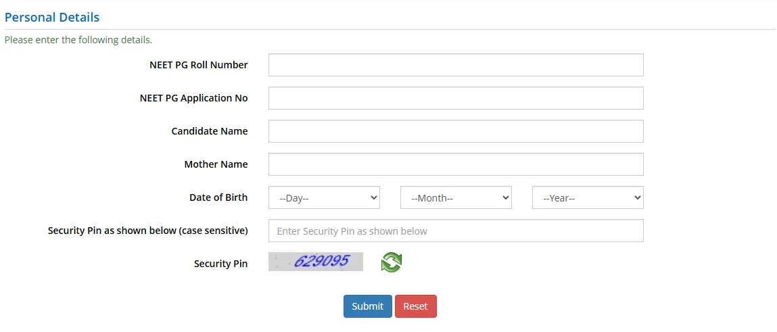Select the Candidate Name text box
777x332 pixels.
point(455,131)
